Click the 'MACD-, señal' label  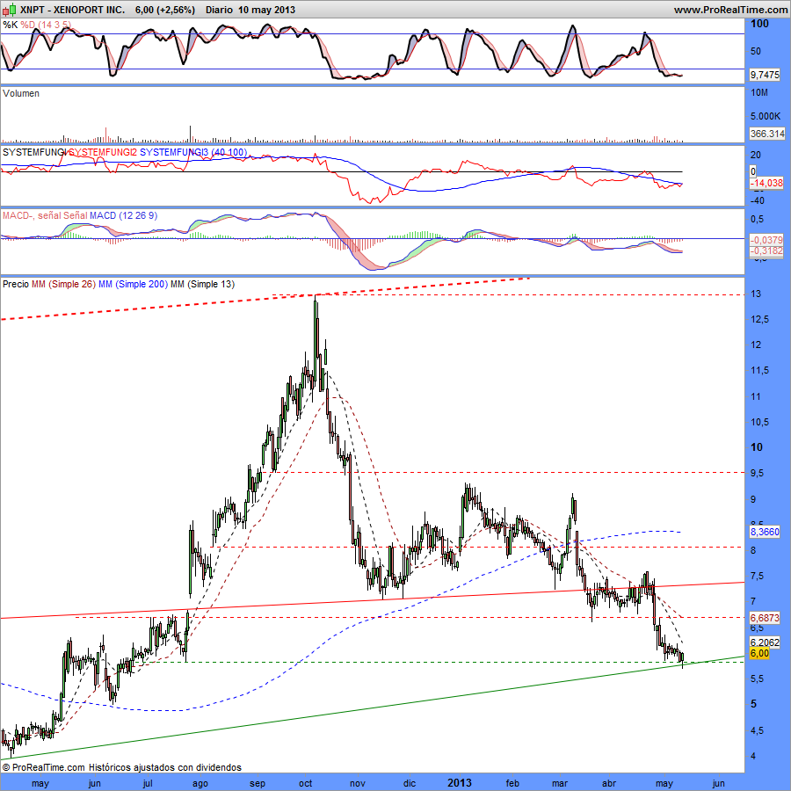tap(32, 215)
